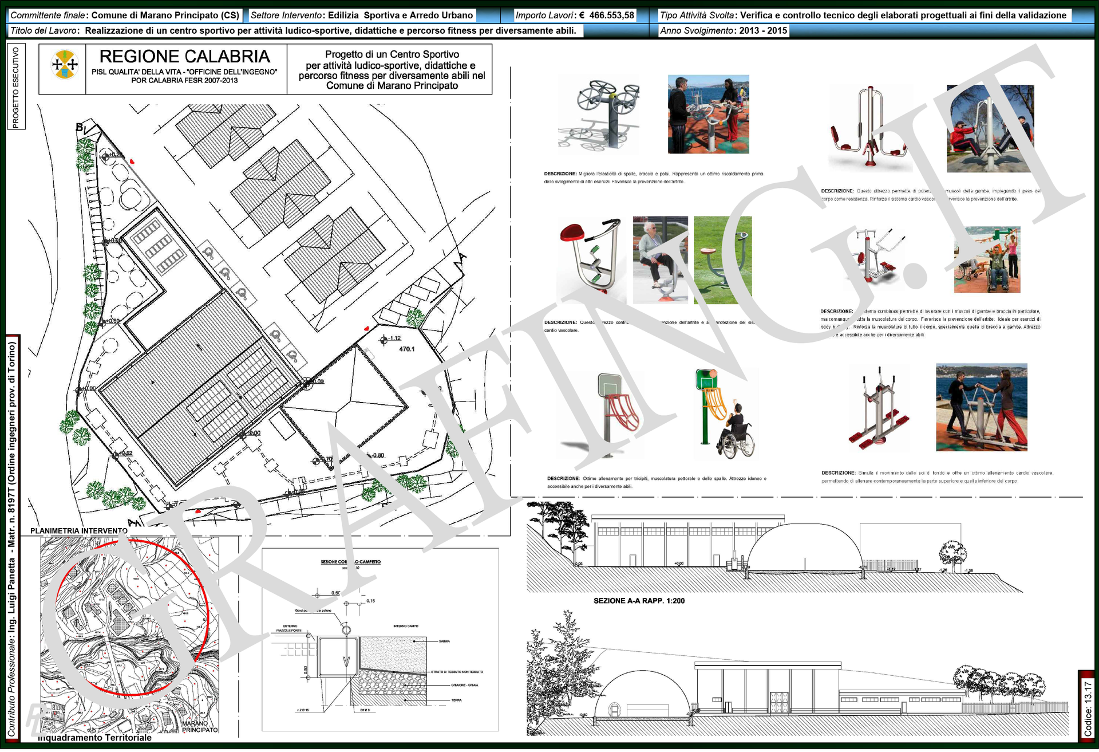Click the wheelchair user basketball illustration
The width and height of the screenshot is (1099, 752).
point(726,415)
